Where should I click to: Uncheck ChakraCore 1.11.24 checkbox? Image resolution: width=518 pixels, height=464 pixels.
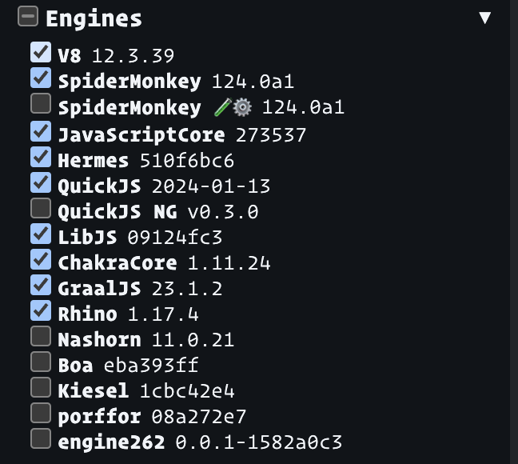tap(41, 259)
